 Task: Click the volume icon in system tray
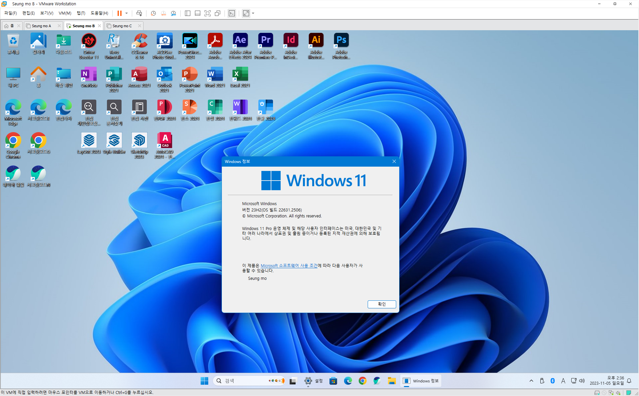(582, 381)
